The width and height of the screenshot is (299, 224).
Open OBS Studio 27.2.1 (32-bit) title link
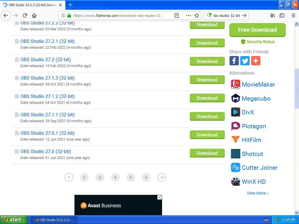(48, 41)
